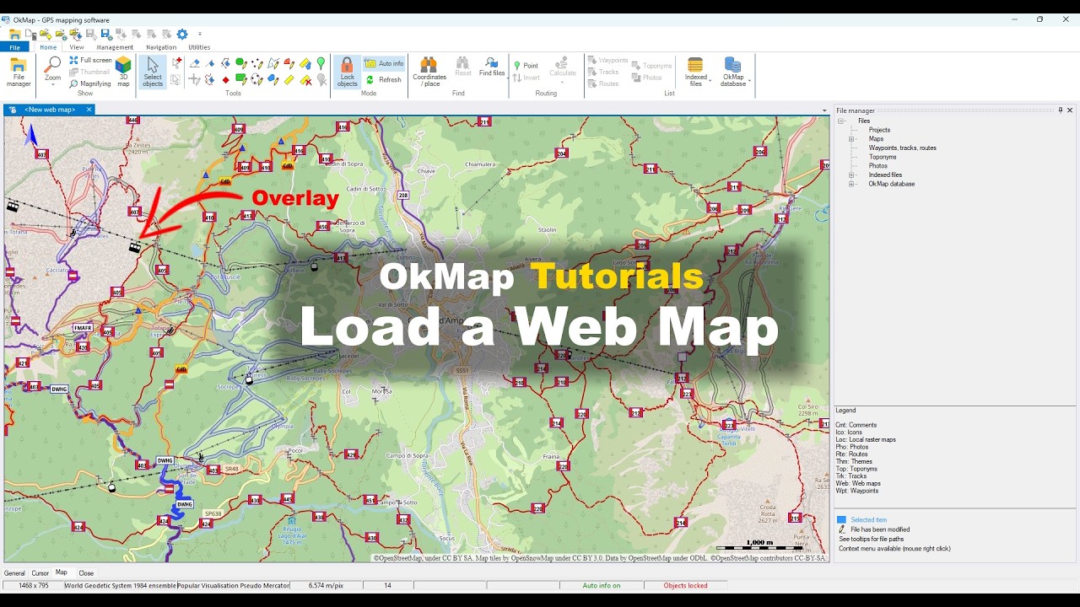Click the crosshair tool in Tools group
The image size is (1080, 607).
point(194,80)
